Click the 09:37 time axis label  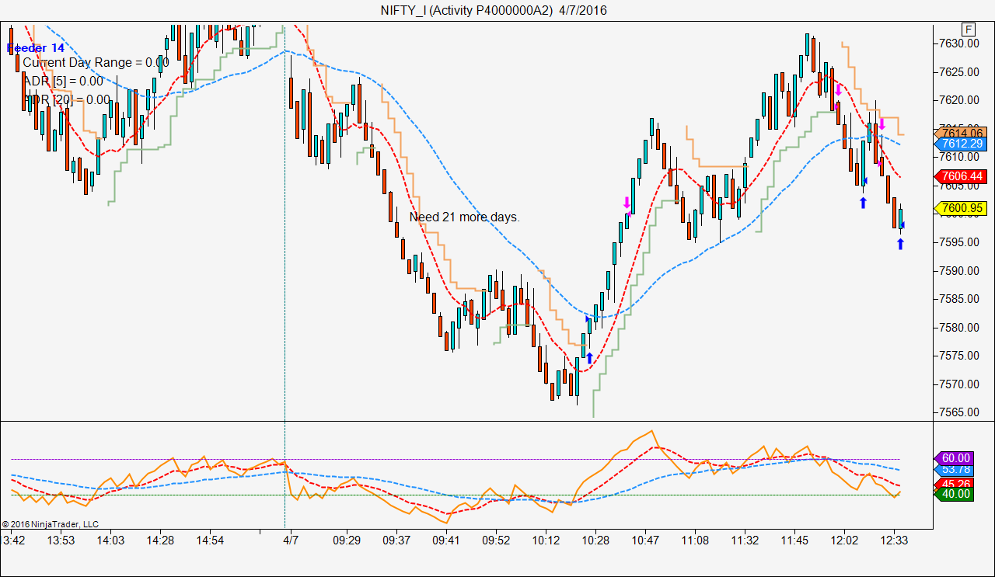pyautogui.click(x=396, y=541)
